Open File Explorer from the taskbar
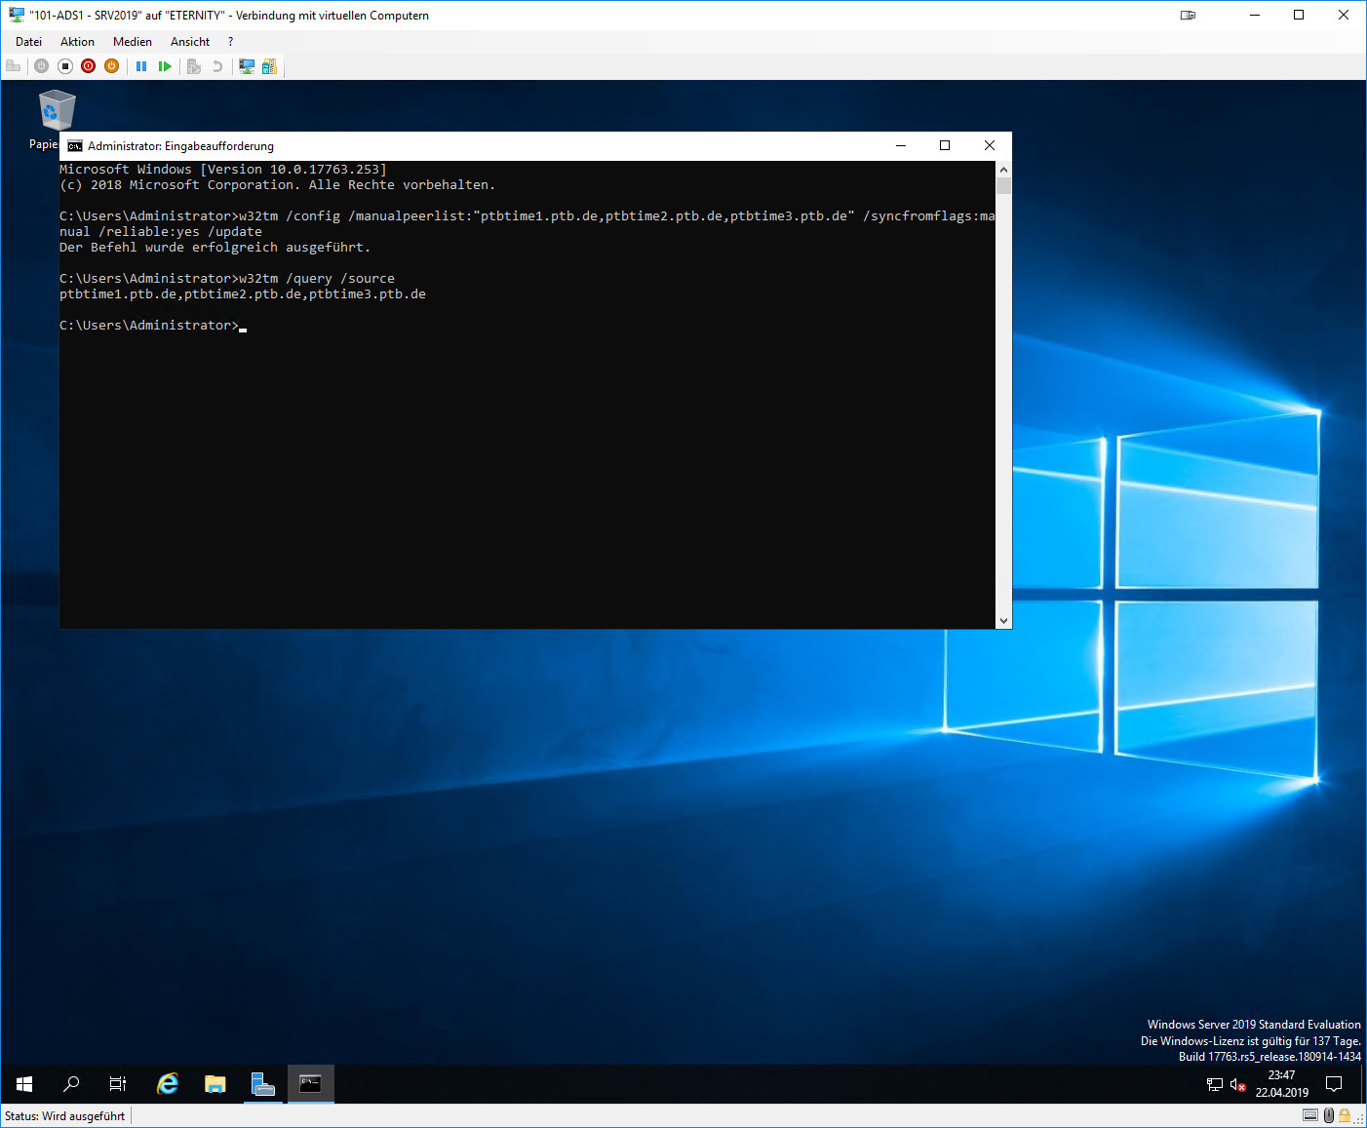 pyautogui.click(x=215, y=1084)
